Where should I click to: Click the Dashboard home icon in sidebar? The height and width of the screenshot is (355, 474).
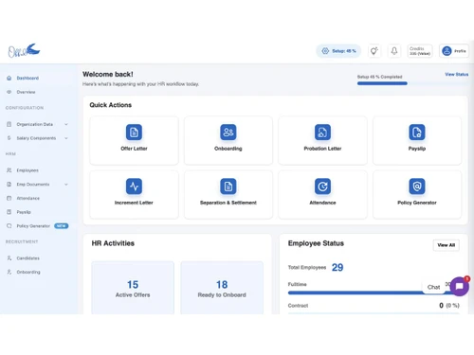point(9,78)
